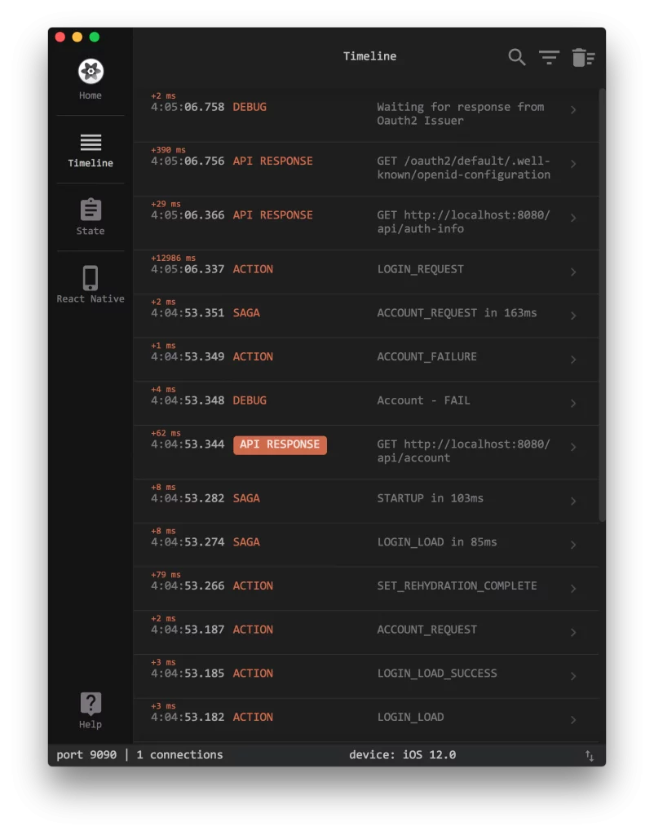Image resolution: width=654 pixels, height=835 pixels.
Task: Open the timeline filter icon
Action: [x=549, y=57]
